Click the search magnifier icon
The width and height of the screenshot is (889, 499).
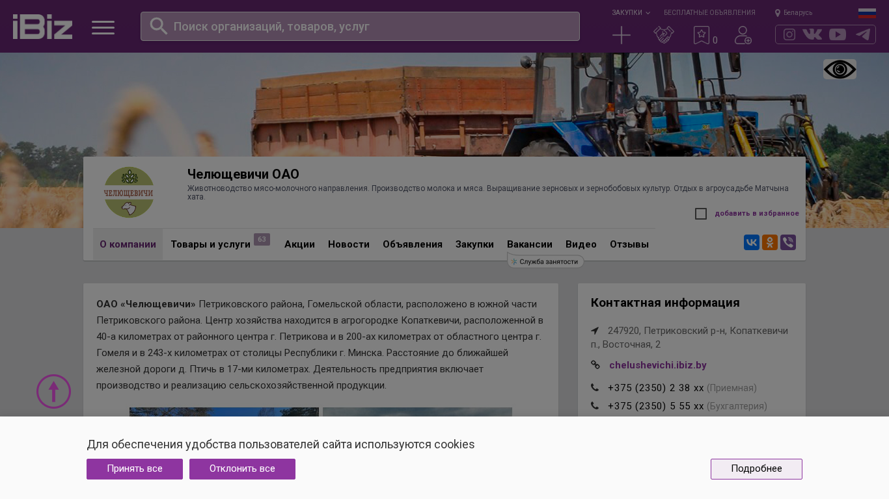point(159,26)
